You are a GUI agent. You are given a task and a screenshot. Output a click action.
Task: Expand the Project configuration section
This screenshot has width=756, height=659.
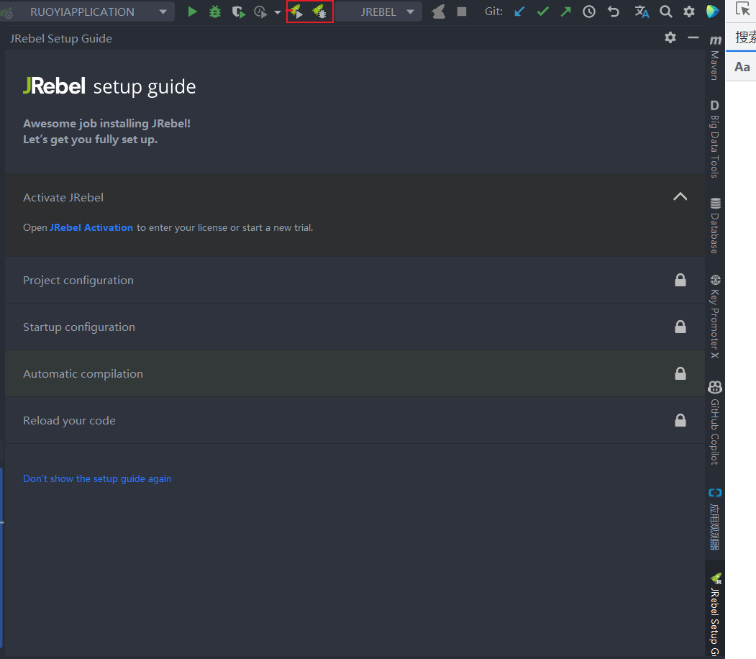[x=355, y=280]
